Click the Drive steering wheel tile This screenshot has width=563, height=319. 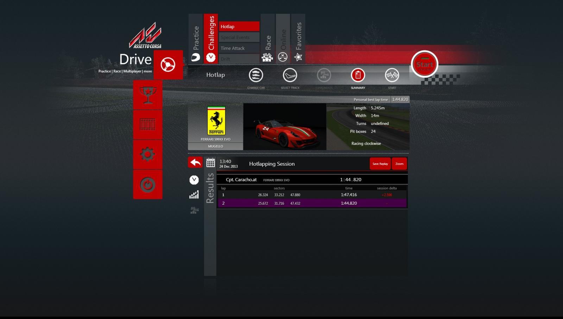[x=168, y=65]
